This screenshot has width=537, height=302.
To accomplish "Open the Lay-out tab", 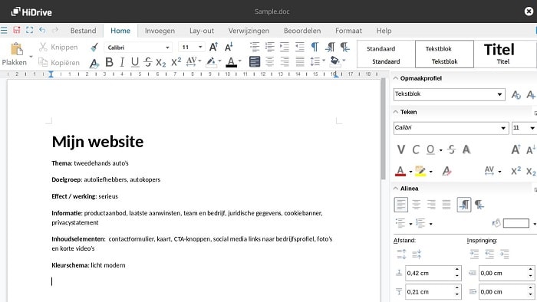I will pos(202,31).
